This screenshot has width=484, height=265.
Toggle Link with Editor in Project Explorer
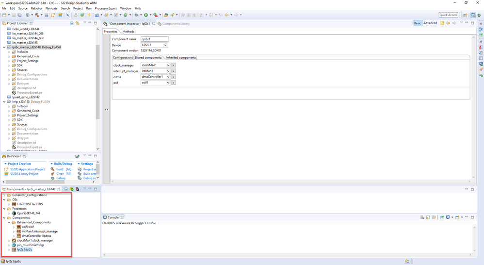pos(78,23)
